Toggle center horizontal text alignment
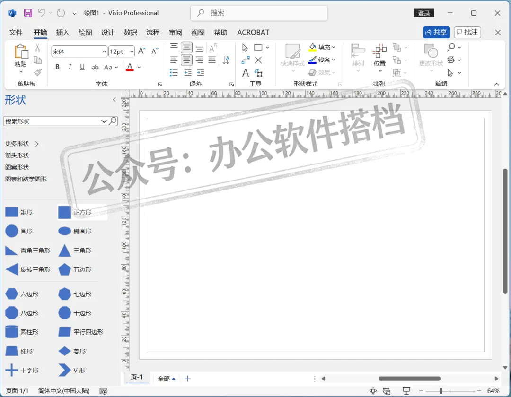 (x=186, y=60)
